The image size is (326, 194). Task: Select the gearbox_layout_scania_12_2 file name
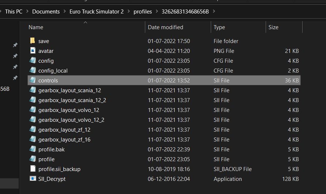click(72, 100)
